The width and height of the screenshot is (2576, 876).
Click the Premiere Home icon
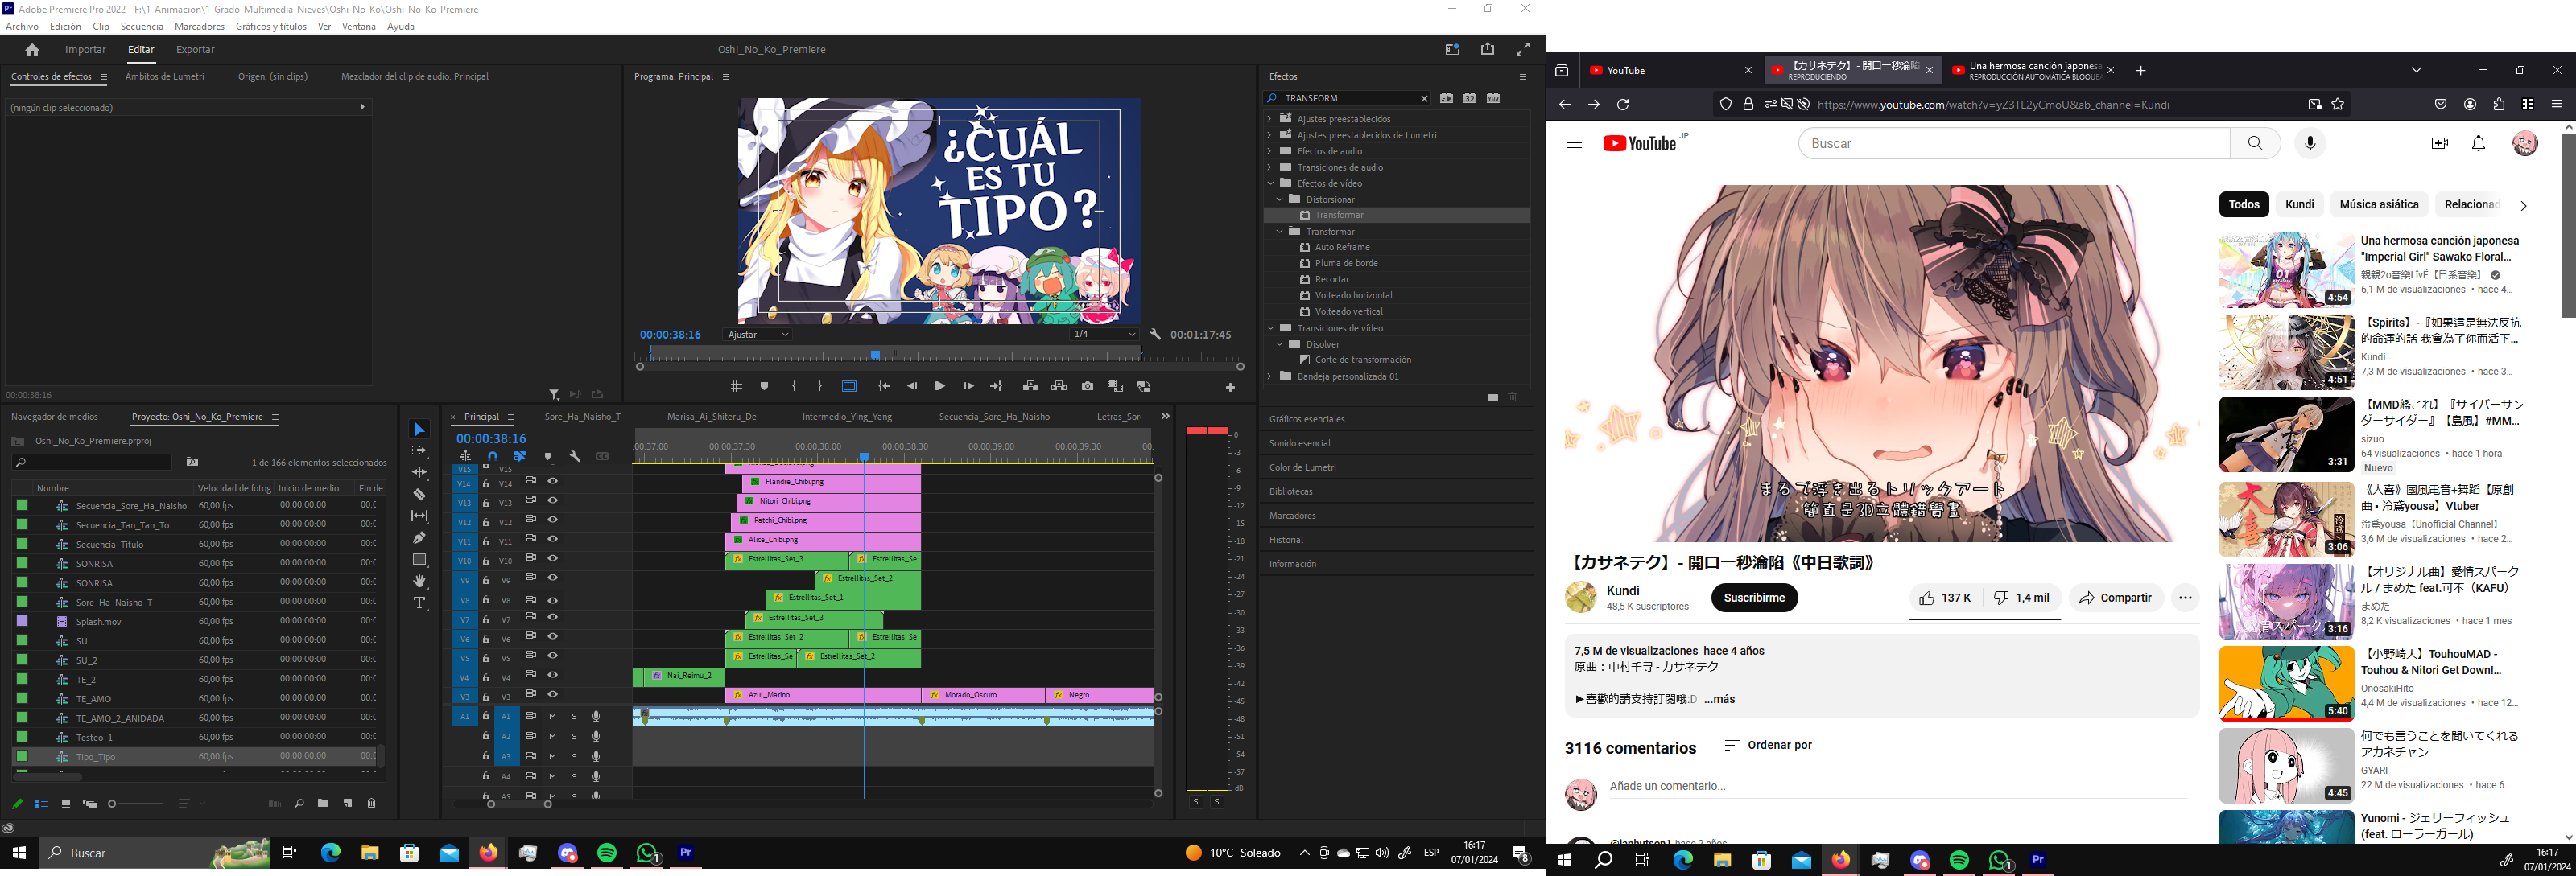pyautogui.click(x=32, y=50)
